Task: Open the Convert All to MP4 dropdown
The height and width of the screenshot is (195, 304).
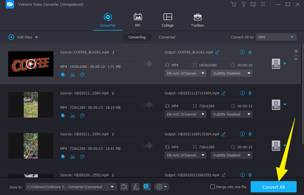Action: (x=275, y=37)
